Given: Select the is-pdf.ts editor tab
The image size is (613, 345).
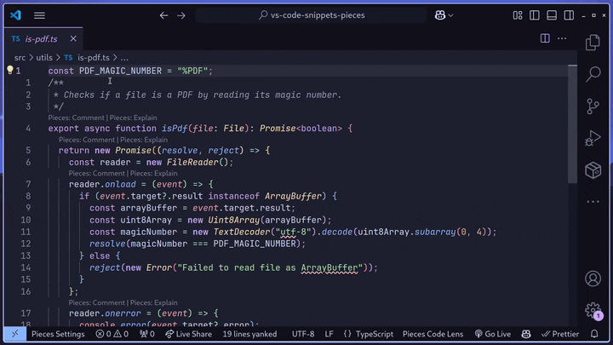Looking at the screenshot, I should [x=43, y=38].
